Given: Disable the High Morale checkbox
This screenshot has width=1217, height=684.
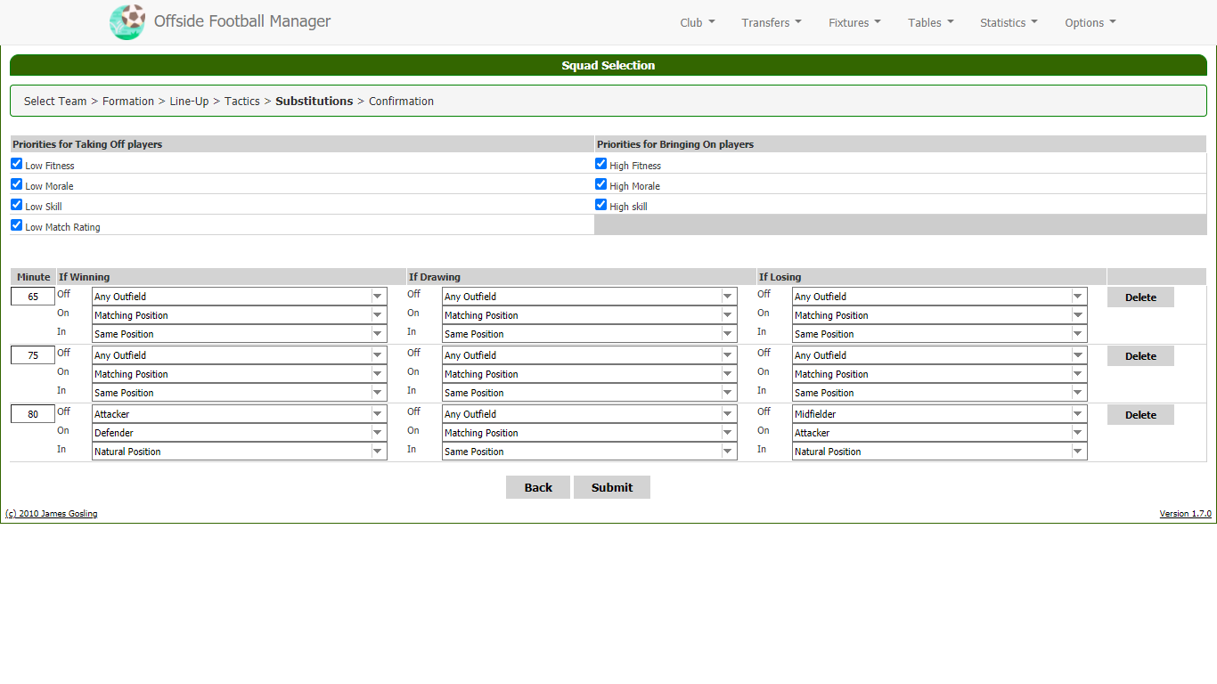Looking at the screenshot, I should pos(601,184).
